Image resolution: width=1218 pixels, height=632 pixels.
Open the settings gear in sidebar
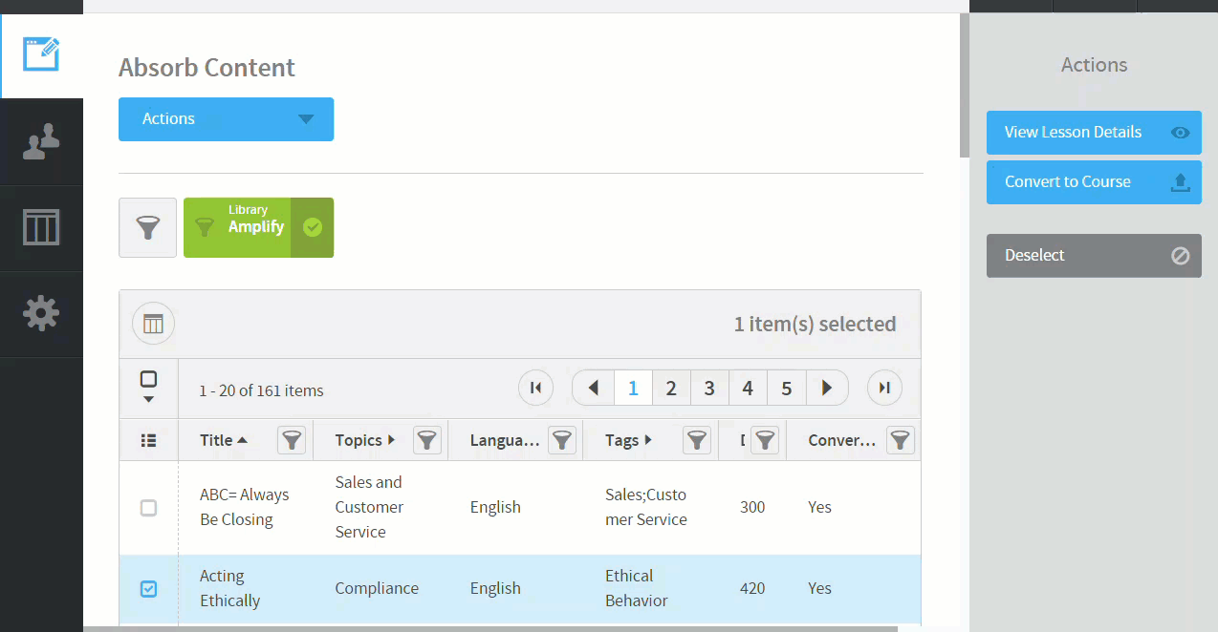[41, 313]
